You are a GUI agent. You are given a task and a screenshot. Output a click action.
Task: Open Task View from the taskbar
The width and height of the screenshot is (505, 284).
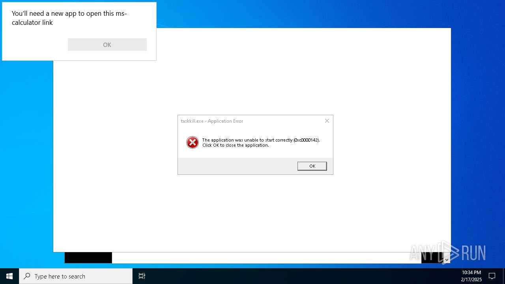(x=142, y=276)
